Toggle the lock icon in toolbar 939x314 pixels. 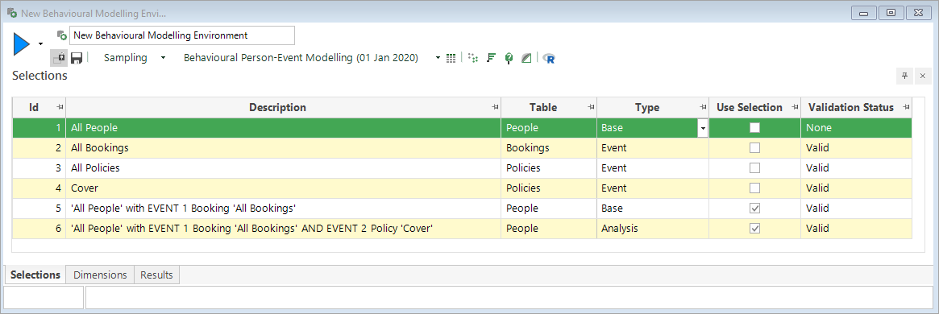click(59, 58)
